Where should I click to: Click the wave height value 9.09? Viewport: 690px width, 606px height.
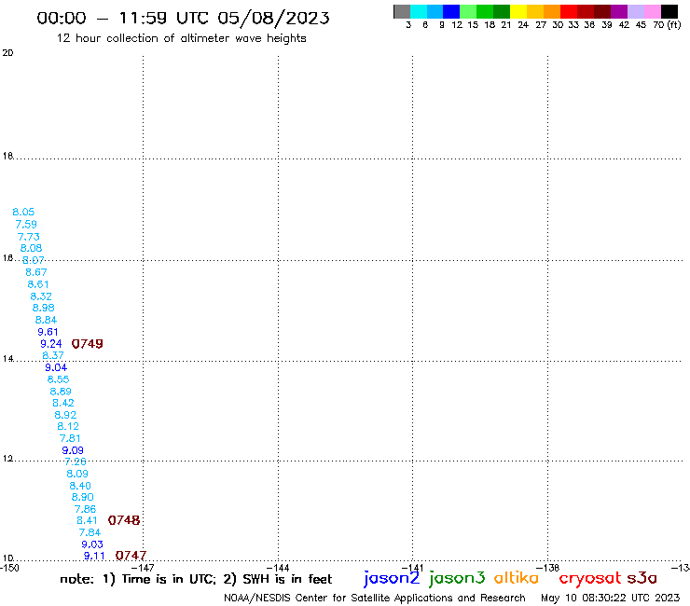(x=73, y=450)
